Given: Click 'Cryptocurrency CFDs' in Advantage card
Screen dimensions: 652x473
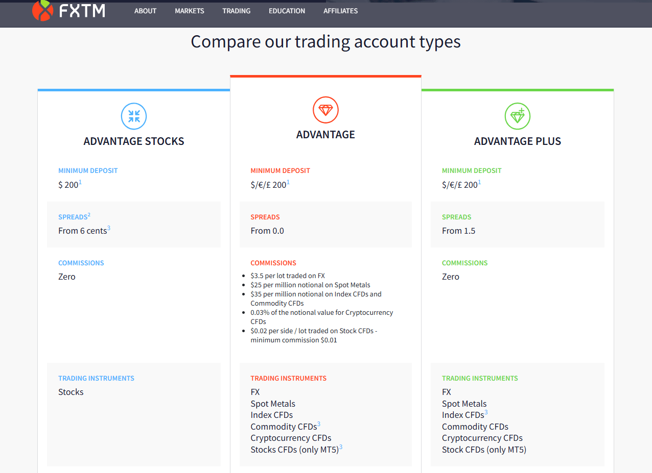Looking at the screenshot, I should pos(291,438).
